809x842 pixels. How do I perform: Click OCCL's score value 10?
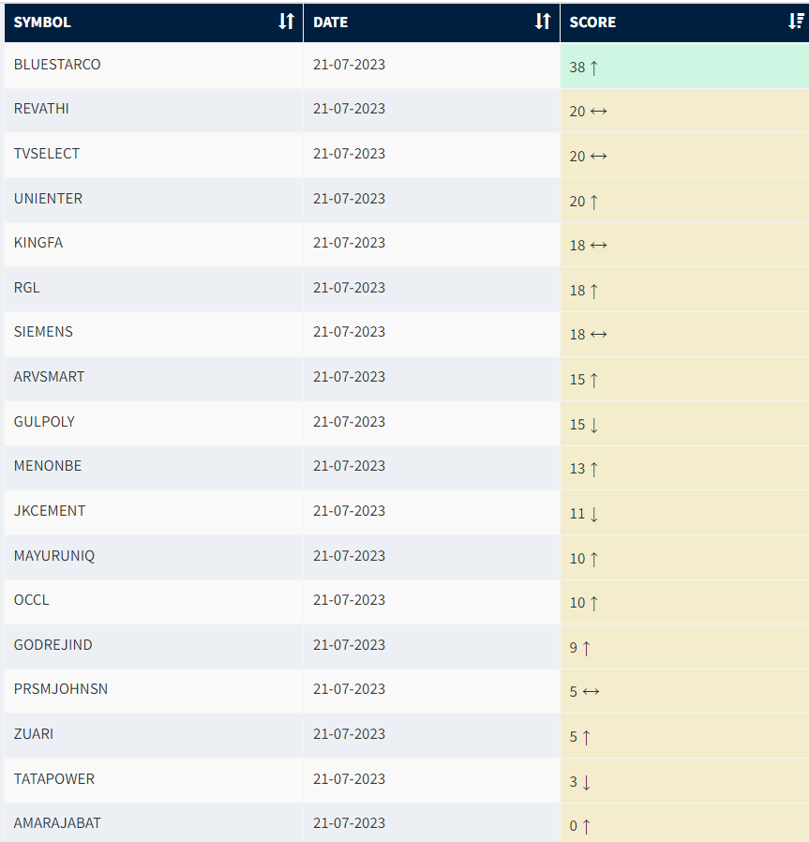pyautogui.click(x=577, y=604)
